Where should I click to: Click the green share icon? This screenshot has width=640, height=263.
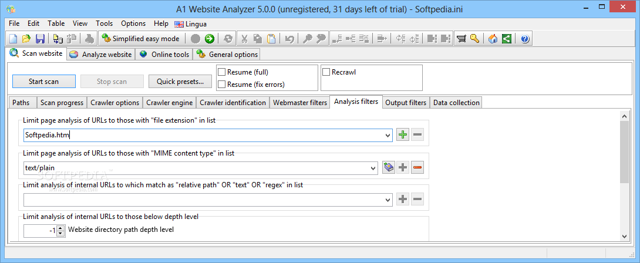click(x=507, y=39)
